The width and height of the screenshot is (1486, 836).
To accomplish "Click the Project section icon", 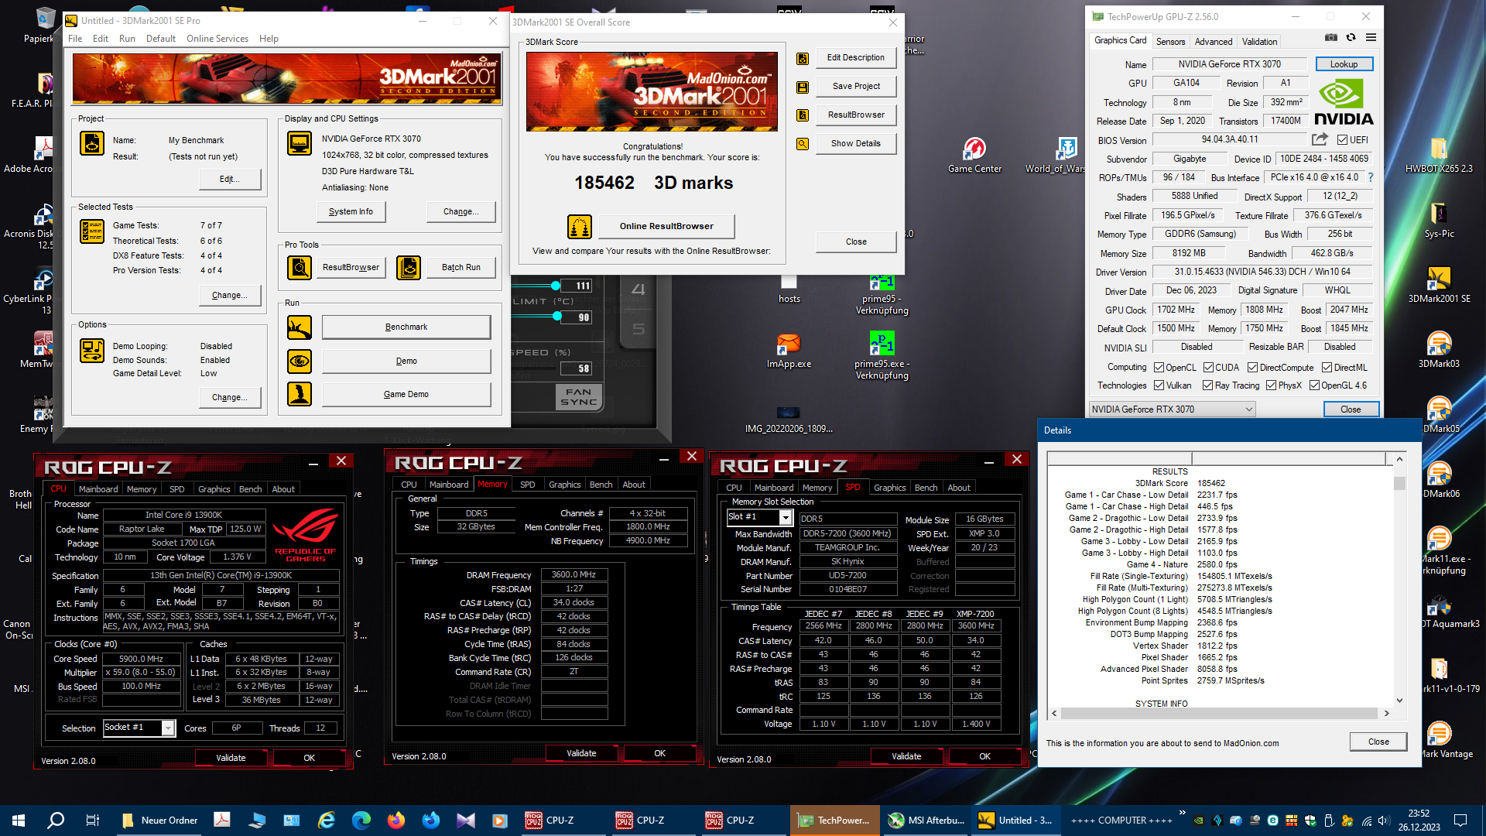I will [x=92, y=143].
